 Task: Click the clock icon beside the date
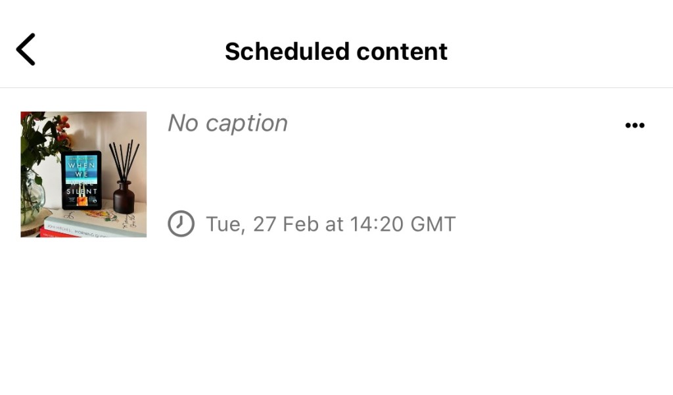tap(181, 224)
